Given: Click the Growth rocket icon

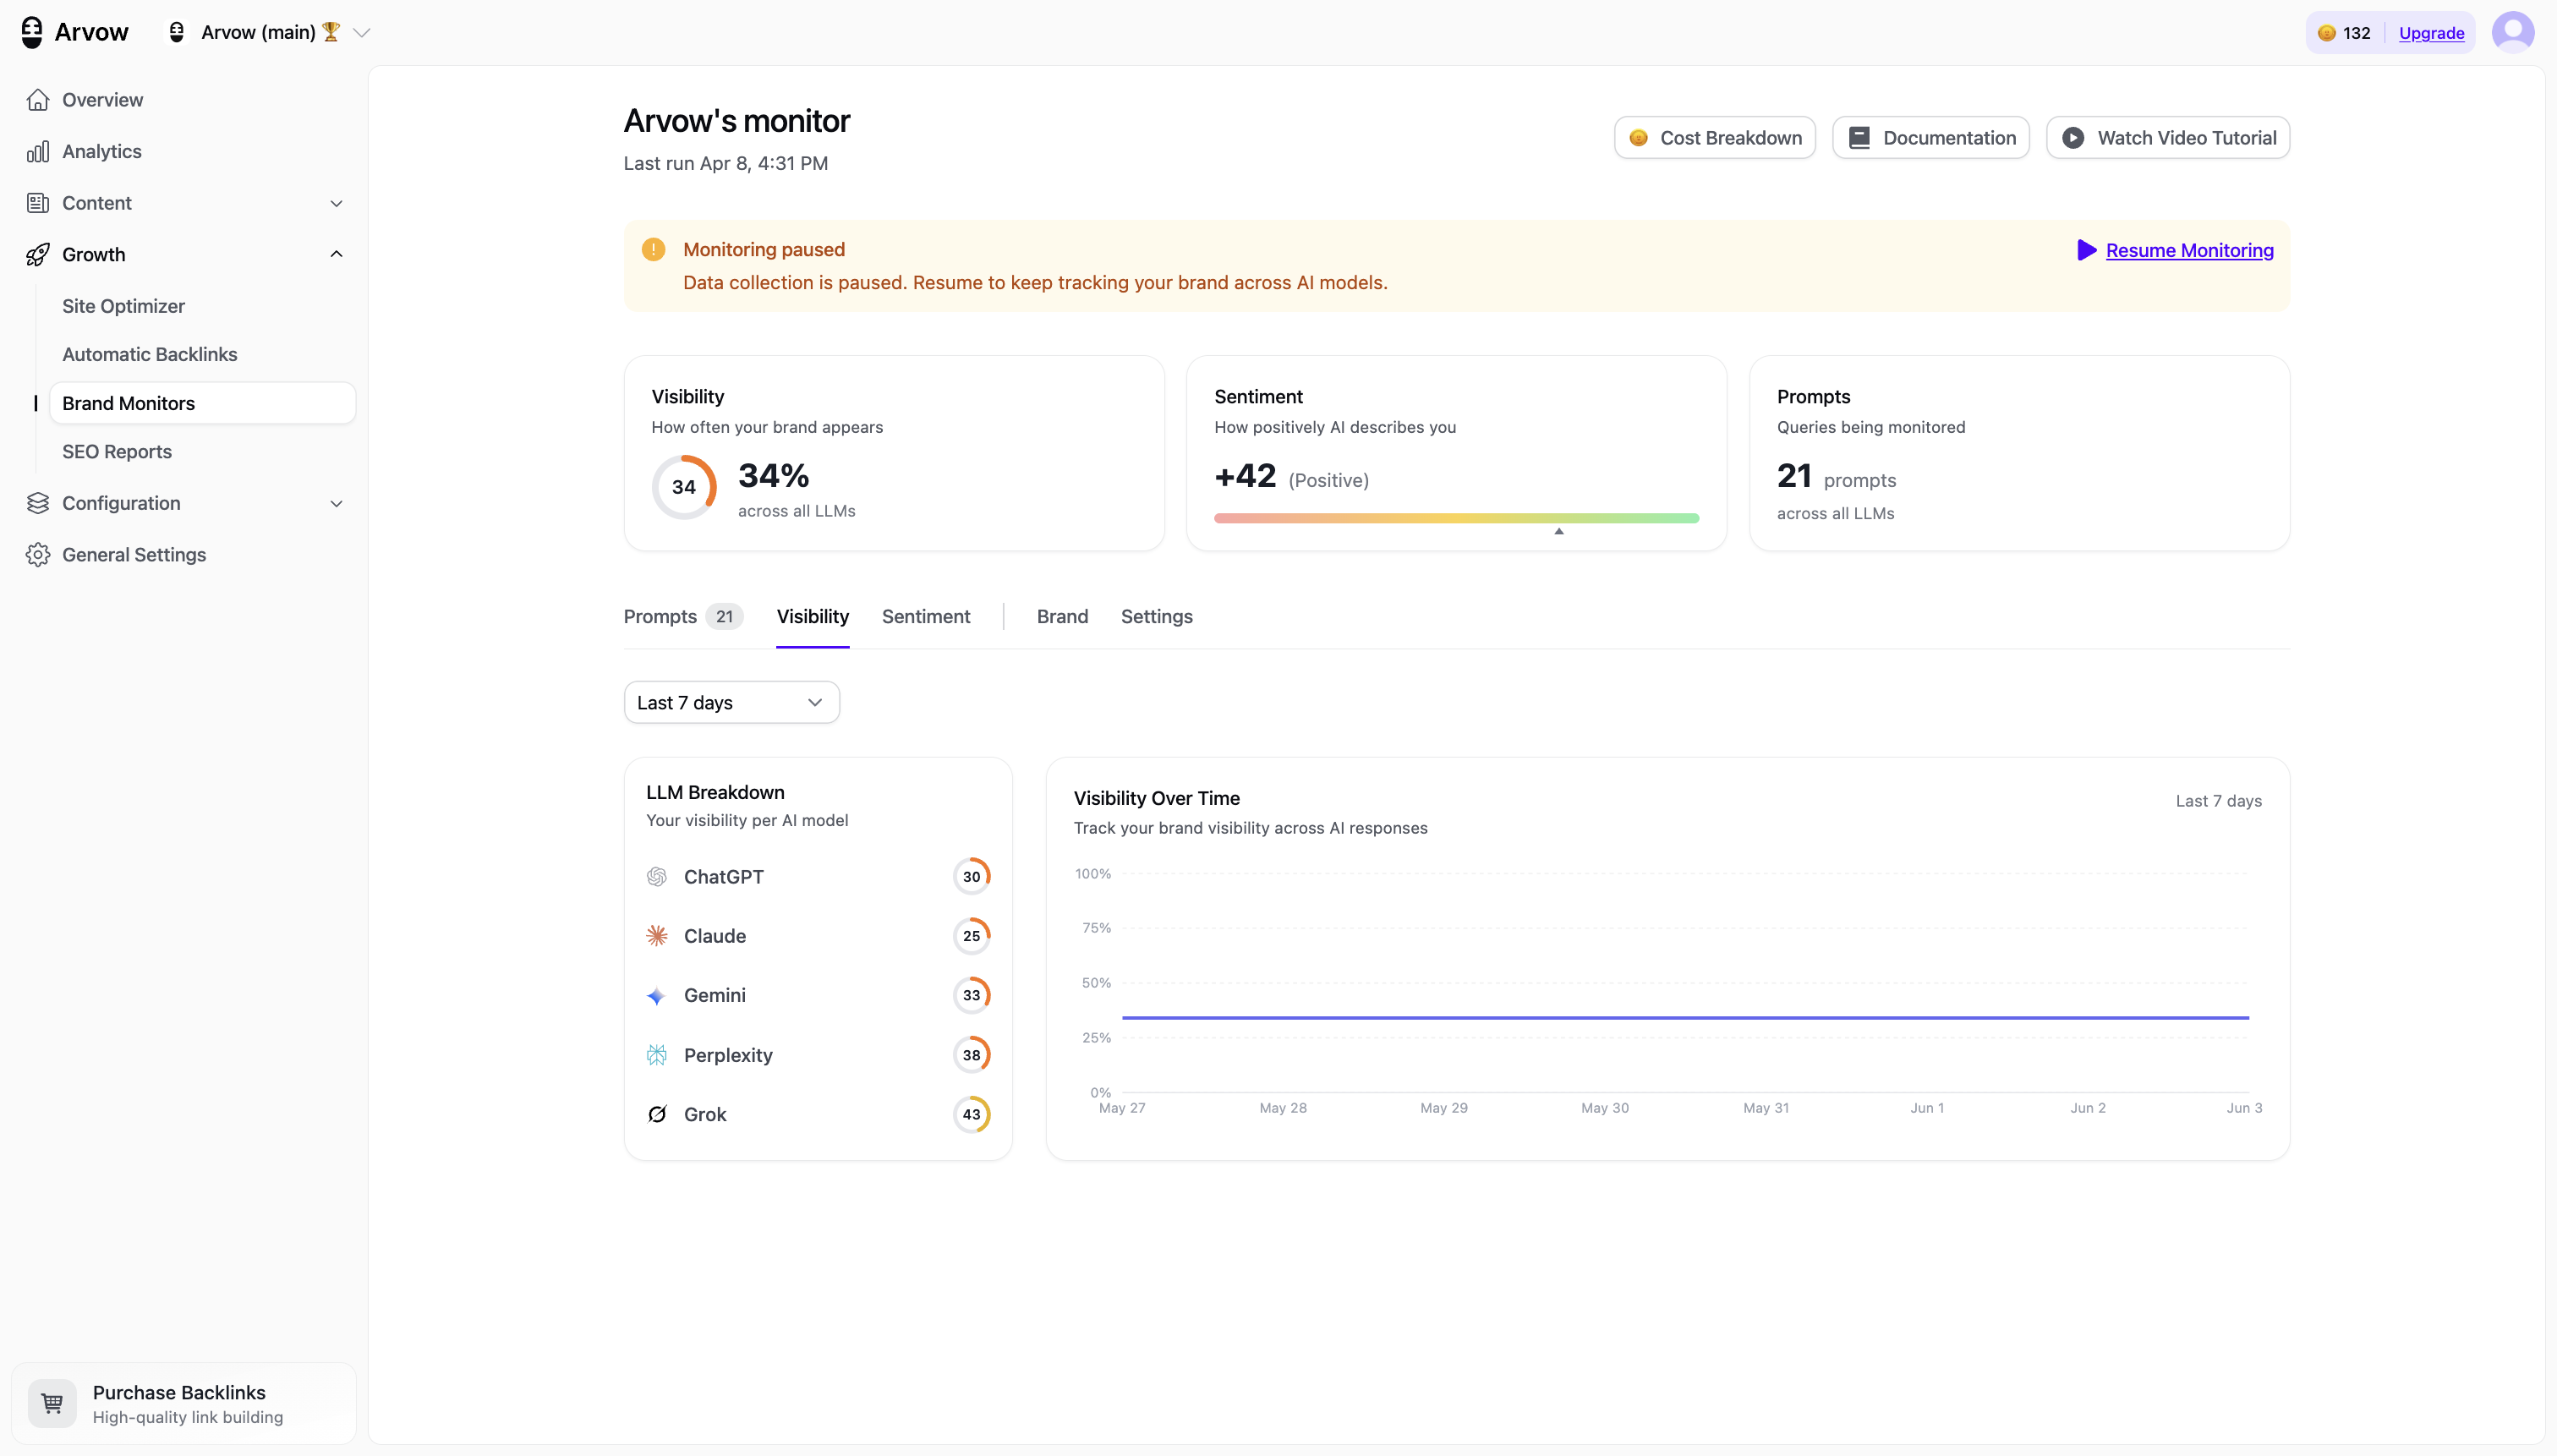Looking at the screenshot, I should (38, 254).
